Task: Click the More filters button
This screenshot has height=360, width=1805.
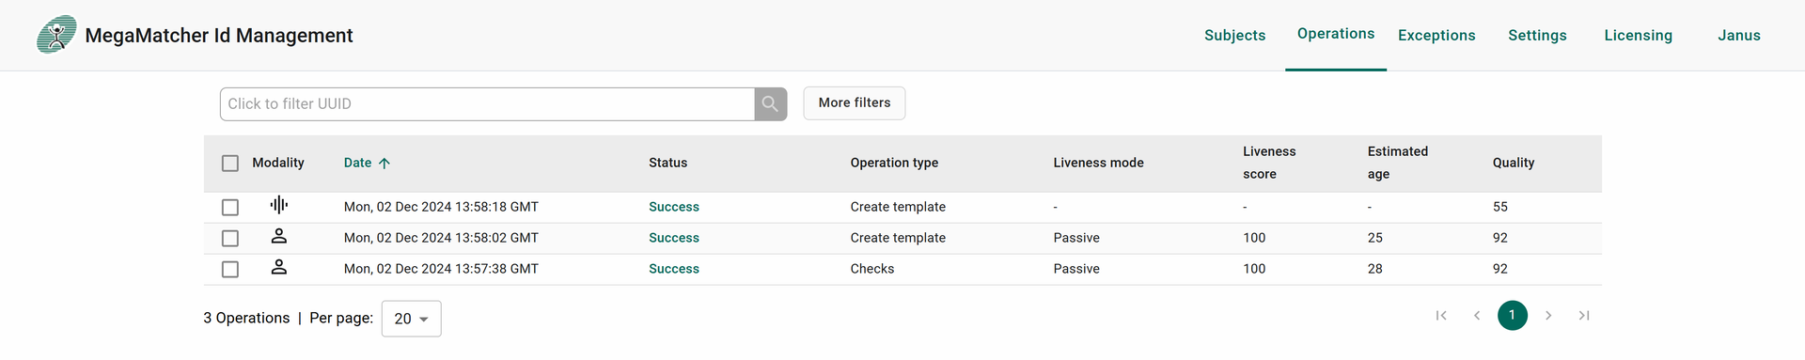Action: click(855, 103)
